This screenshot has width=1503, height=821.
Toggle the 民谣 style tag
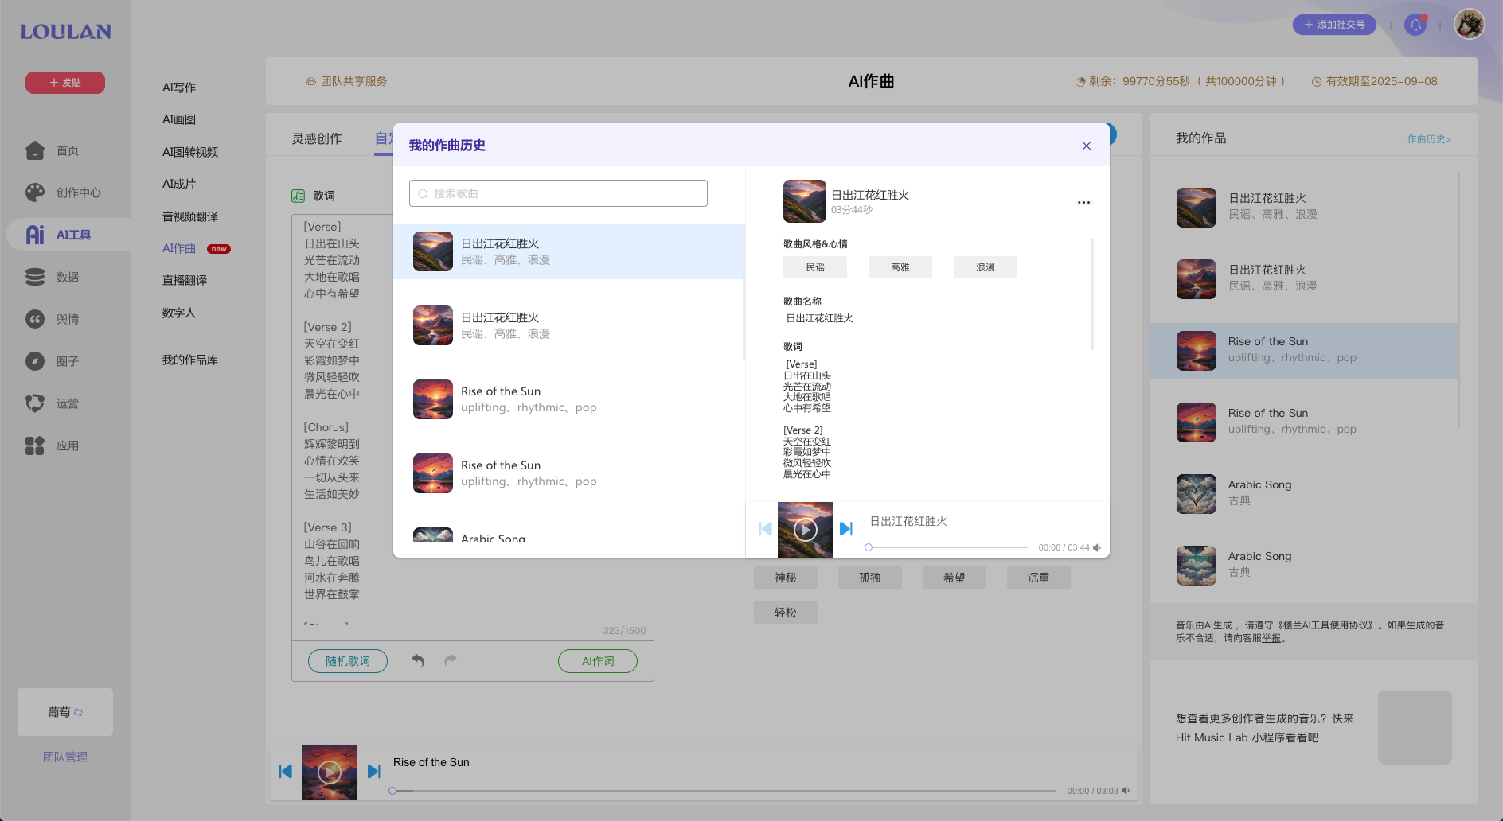[814, 267]
